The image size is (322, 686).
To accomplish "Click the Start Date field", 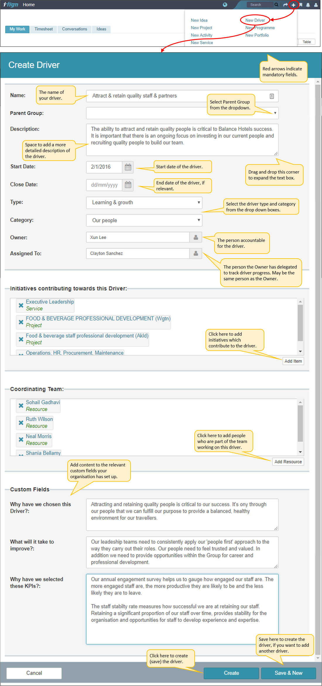I will pyautogui.click(x=104, y=167).
